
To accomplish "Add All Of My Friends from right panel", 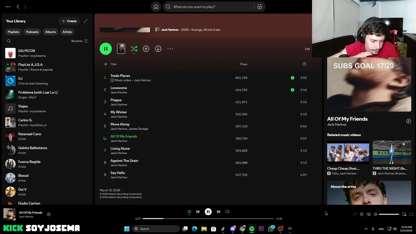I will pos(409,121).
